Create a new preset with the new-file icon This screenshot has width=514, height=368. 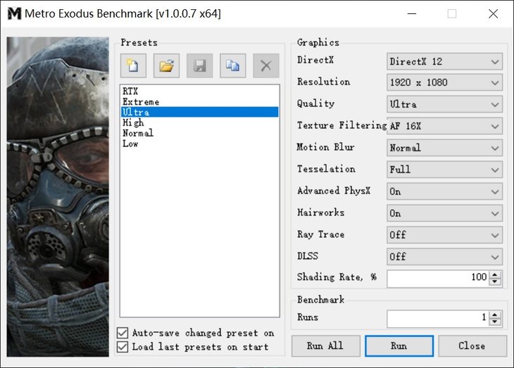pyautogui.click(x=133, y=65)
